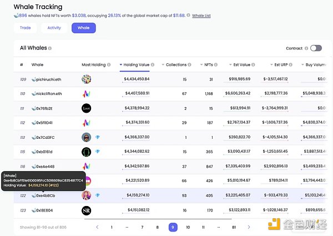Click the next page arrow
This screenshot has width=333, height=236.
(249, 227)
